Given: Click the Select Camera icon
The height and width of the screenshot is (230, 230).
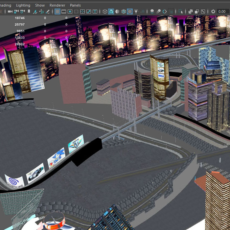Looking at the screenshot, I should 10,11.
